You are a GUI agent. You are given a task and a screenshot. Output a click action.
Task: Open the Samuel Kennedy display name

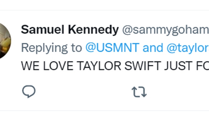point(70,30)
